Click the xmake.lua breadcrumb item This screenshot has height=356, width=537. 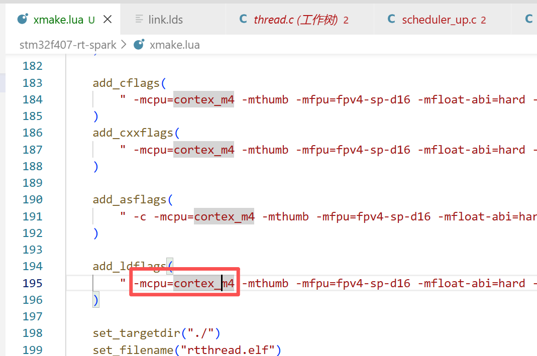[x=175, y=45]
